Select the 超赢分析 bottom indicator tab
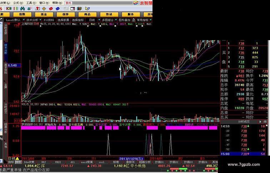Image resolution: width=270 pixels, height=173 pixels. pos(145,162)
